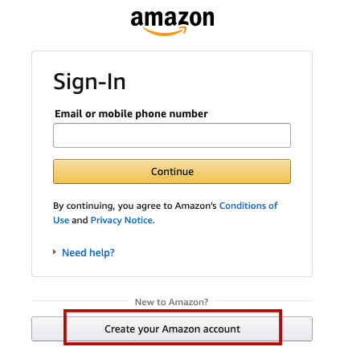Click the divider line left of New to Amazon?
The height and width of the screenshot is (355, 348).
(80, 301)
